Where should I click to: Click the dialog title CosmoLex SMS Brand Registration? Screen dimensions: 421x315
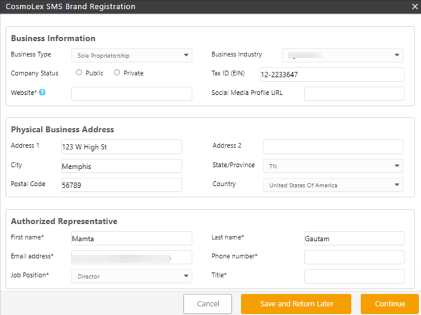[71, 7]
